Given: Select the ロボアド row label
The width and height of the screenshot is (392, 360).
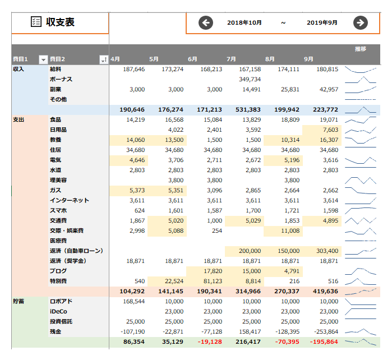Looking at the screenshot, I should [x=61, y=301].
